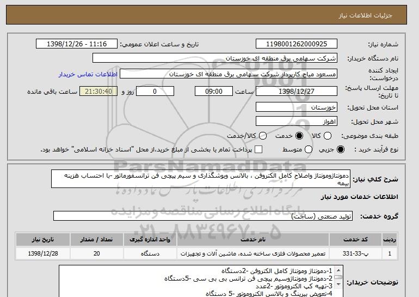Click the طبقه بندی موضوعی label

[369, 136]
